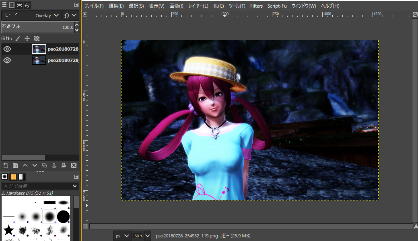Click the top layer name pso20180728
The image size is (418, 241).
point(63,49)
